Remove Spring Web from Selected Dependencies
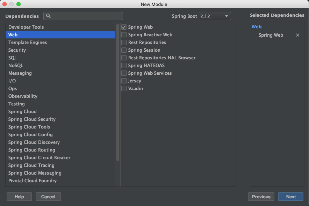 297,35
